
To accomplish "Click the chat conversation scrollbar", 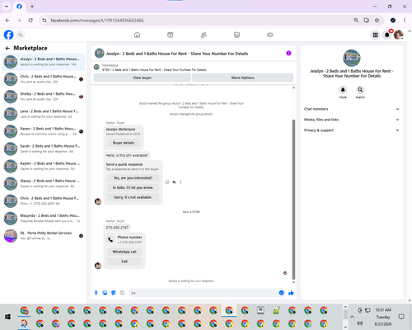I will (x=293, y=200).
